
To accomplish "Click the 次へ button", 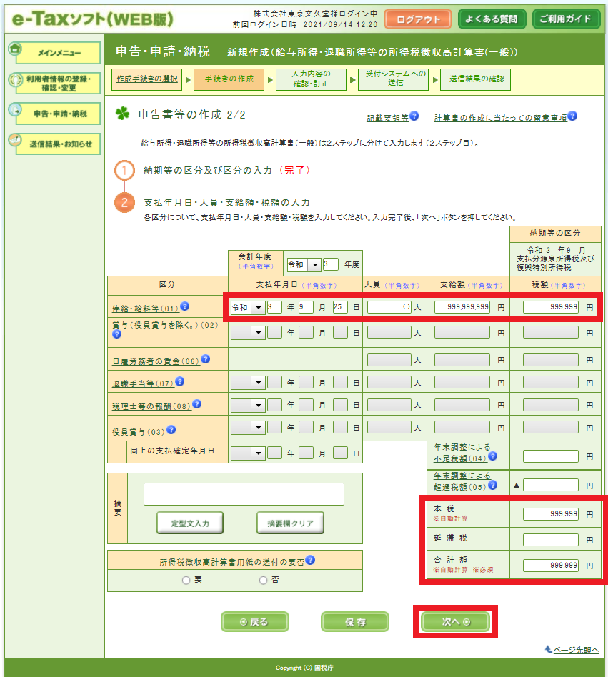I will point(455,622).
